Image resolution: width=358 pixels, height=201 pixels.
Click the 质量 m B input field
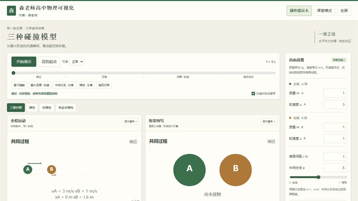[x=335, y=127]
